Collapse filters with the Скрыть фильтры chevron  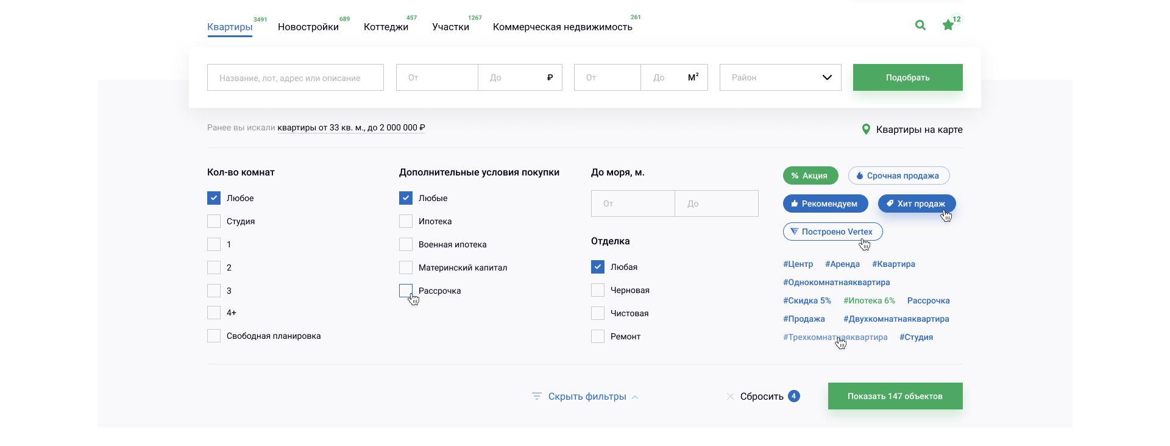(x=635, y=397)
